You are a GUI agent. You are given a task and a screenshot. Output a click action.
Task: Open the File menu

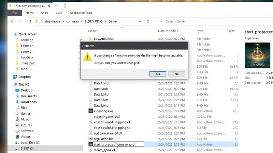(x=15, y=13)
